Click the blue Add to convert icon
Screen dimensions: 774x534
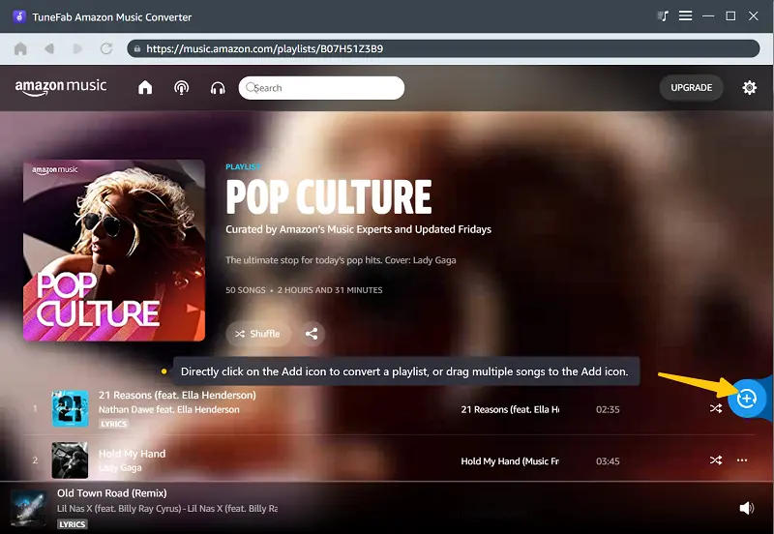(746, 398)
